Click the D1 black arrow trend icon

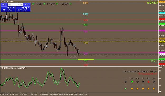(x=154, y=82)
